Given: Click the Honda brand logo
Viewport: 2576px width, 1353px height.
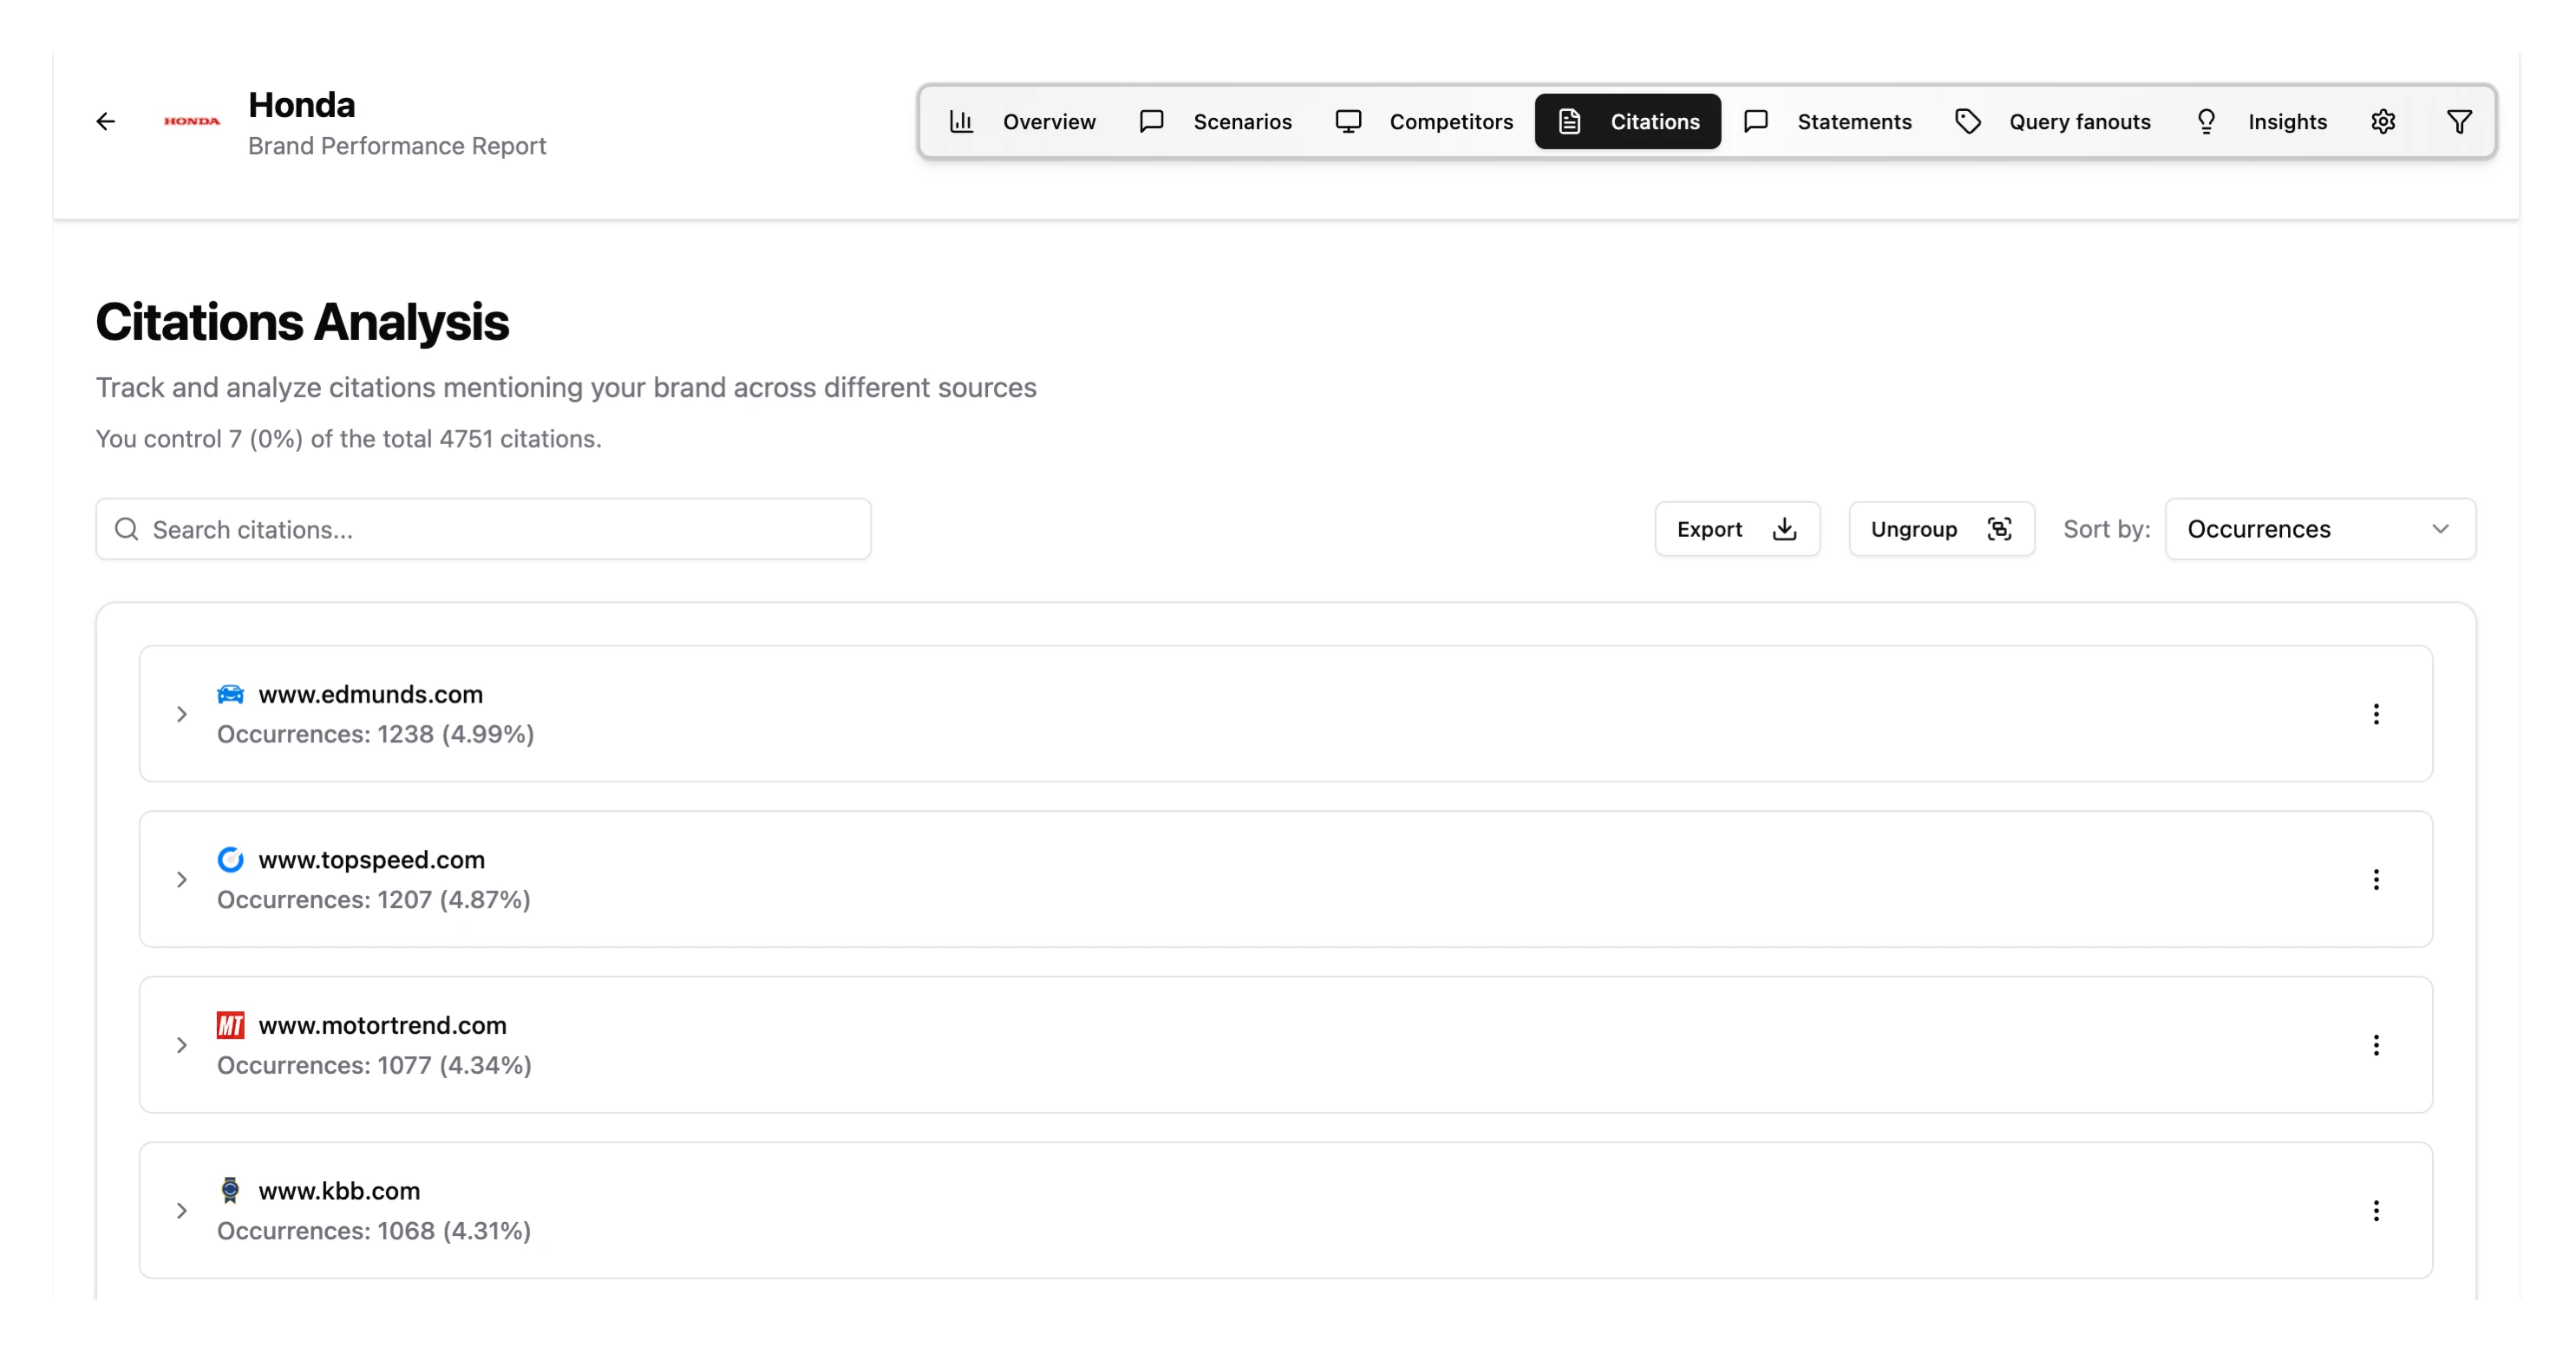Looking at the screenshot, I should click(192, 122).
